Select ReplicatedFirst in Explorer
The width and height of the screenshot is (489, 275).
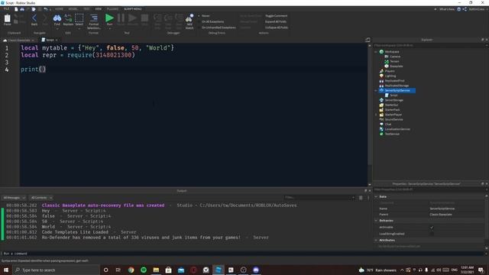[x=394, y=81]
